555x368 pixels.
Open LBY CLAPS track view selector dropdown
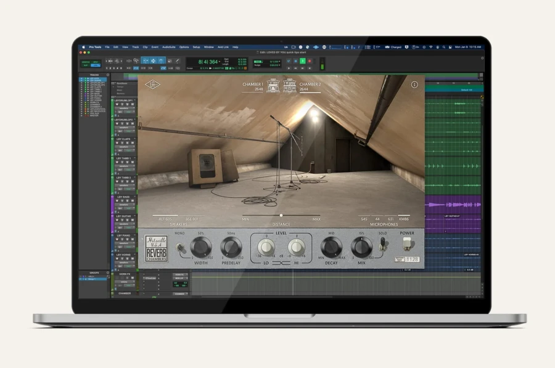coord(125,147)
